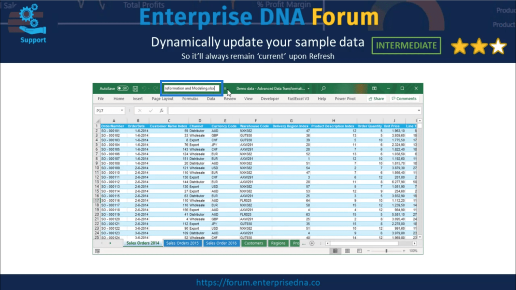Switch to the Insert ribbon tab
Viewport: 516px width, 290px height.
point(138,99)
